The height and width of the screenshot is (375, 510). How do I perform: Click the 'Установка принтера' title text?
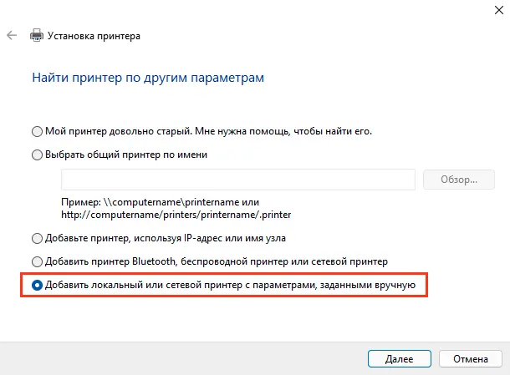coord(94,36)
